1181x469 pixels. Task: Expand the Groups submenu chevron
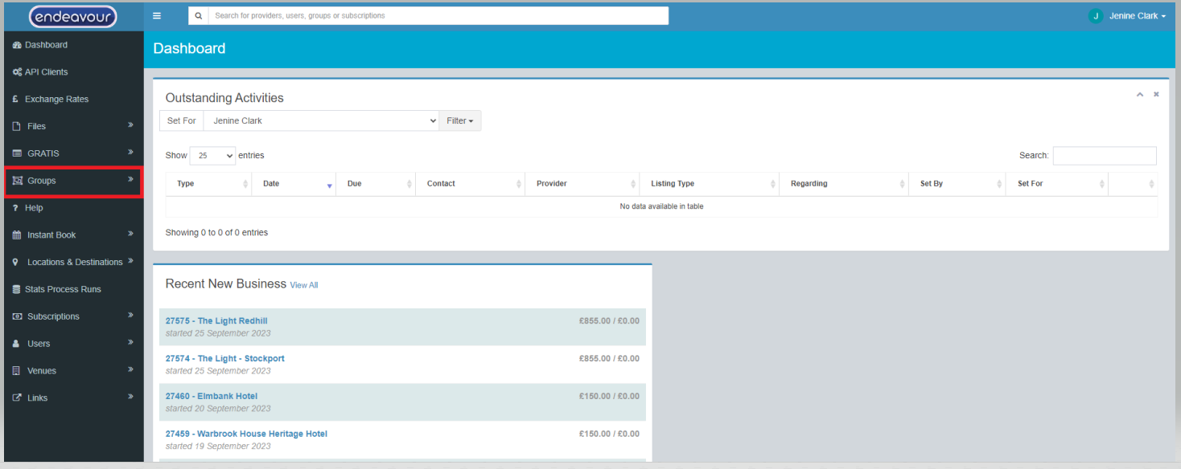click(x=130, y=180)
